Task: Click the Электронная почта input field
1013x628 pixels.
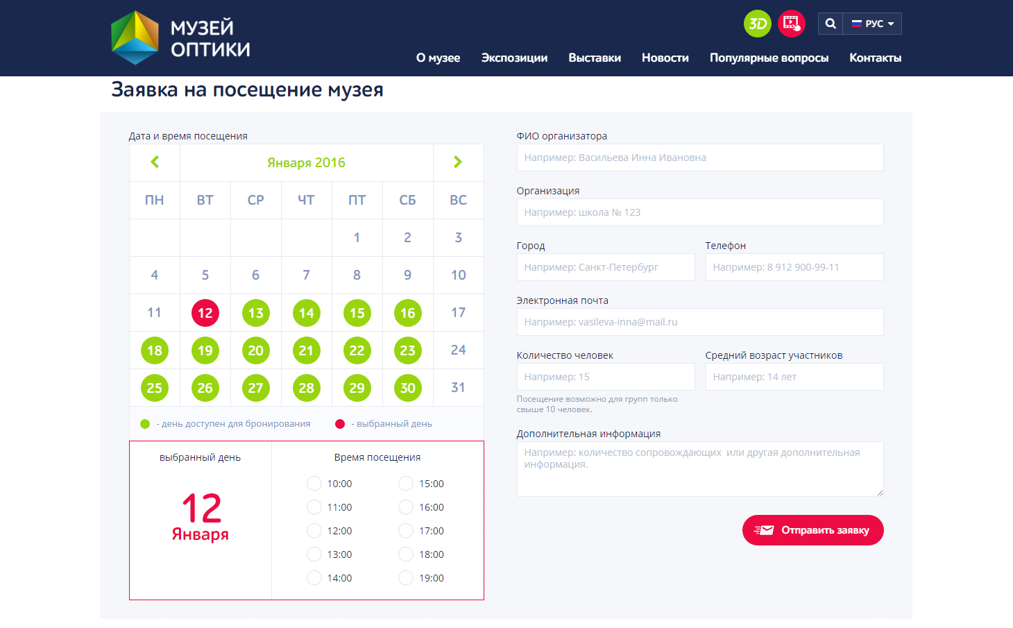Action: [699, 322]
